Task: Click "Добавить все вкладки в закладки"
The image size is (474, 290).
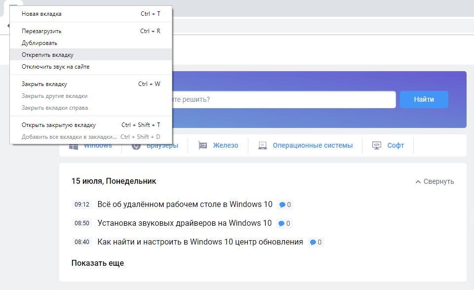Action: click(91, 137)
